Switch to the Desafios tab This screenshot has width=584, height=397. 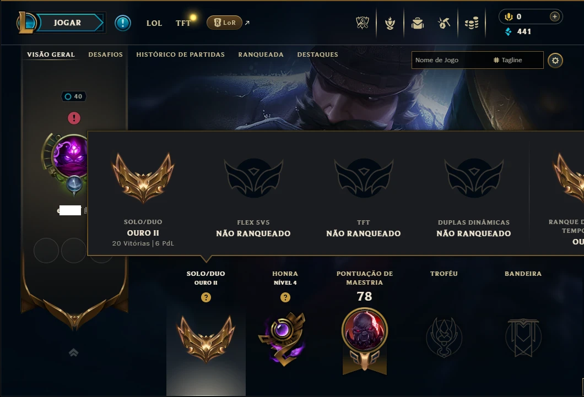coord(105,55)
